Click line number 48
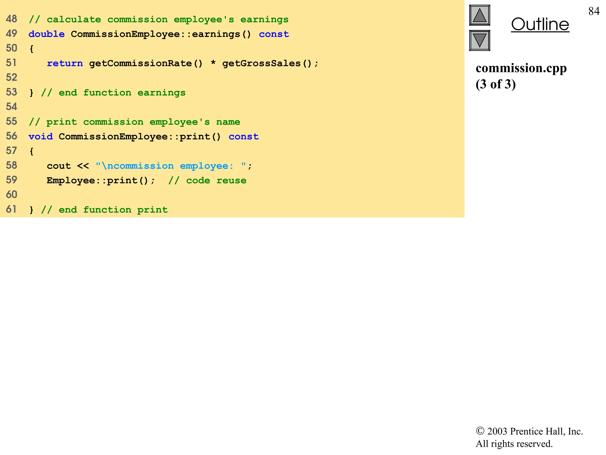This screenshot has height=455, width=606. (12, 19)
